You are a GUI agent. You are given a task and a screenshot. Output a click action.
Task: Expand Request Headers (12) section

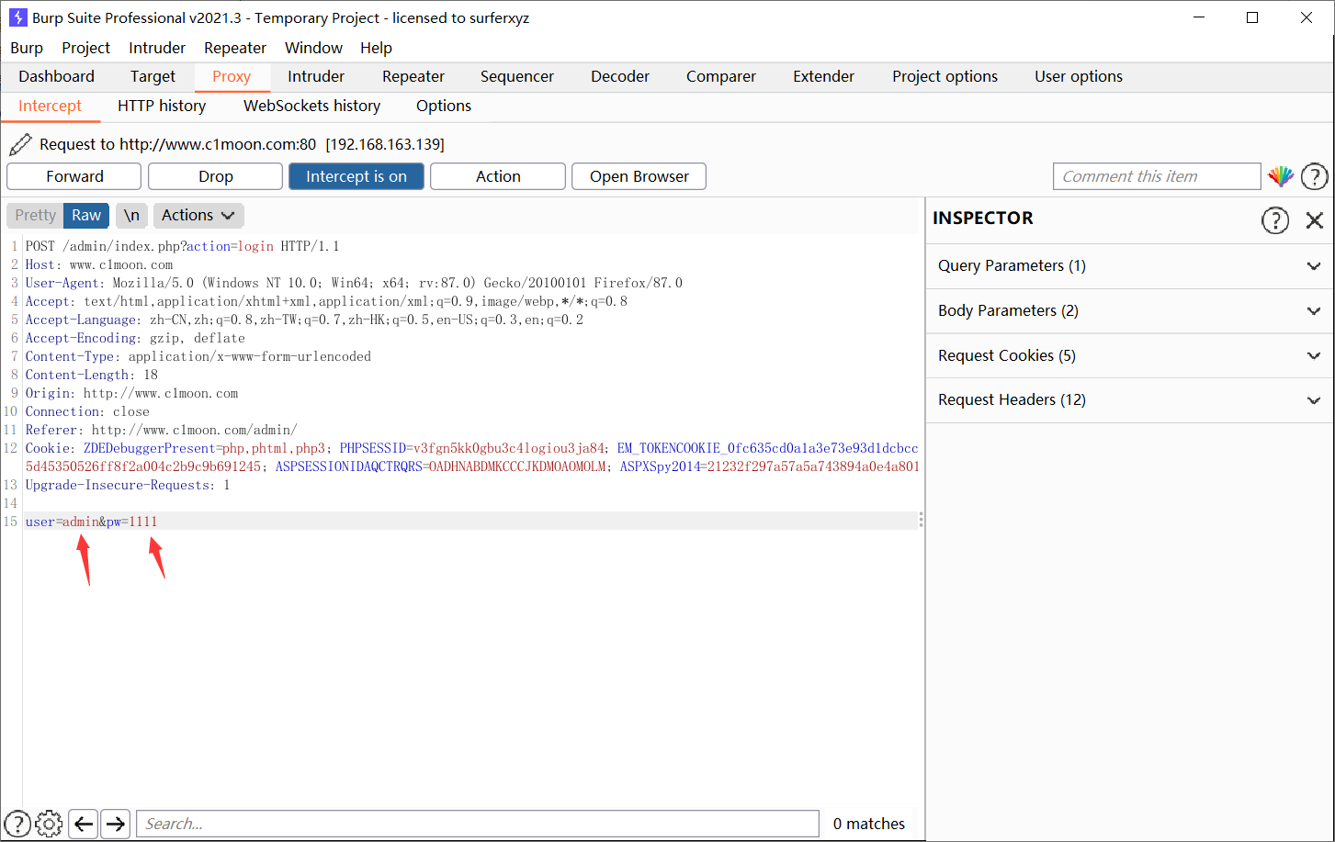click(1129, 399)
